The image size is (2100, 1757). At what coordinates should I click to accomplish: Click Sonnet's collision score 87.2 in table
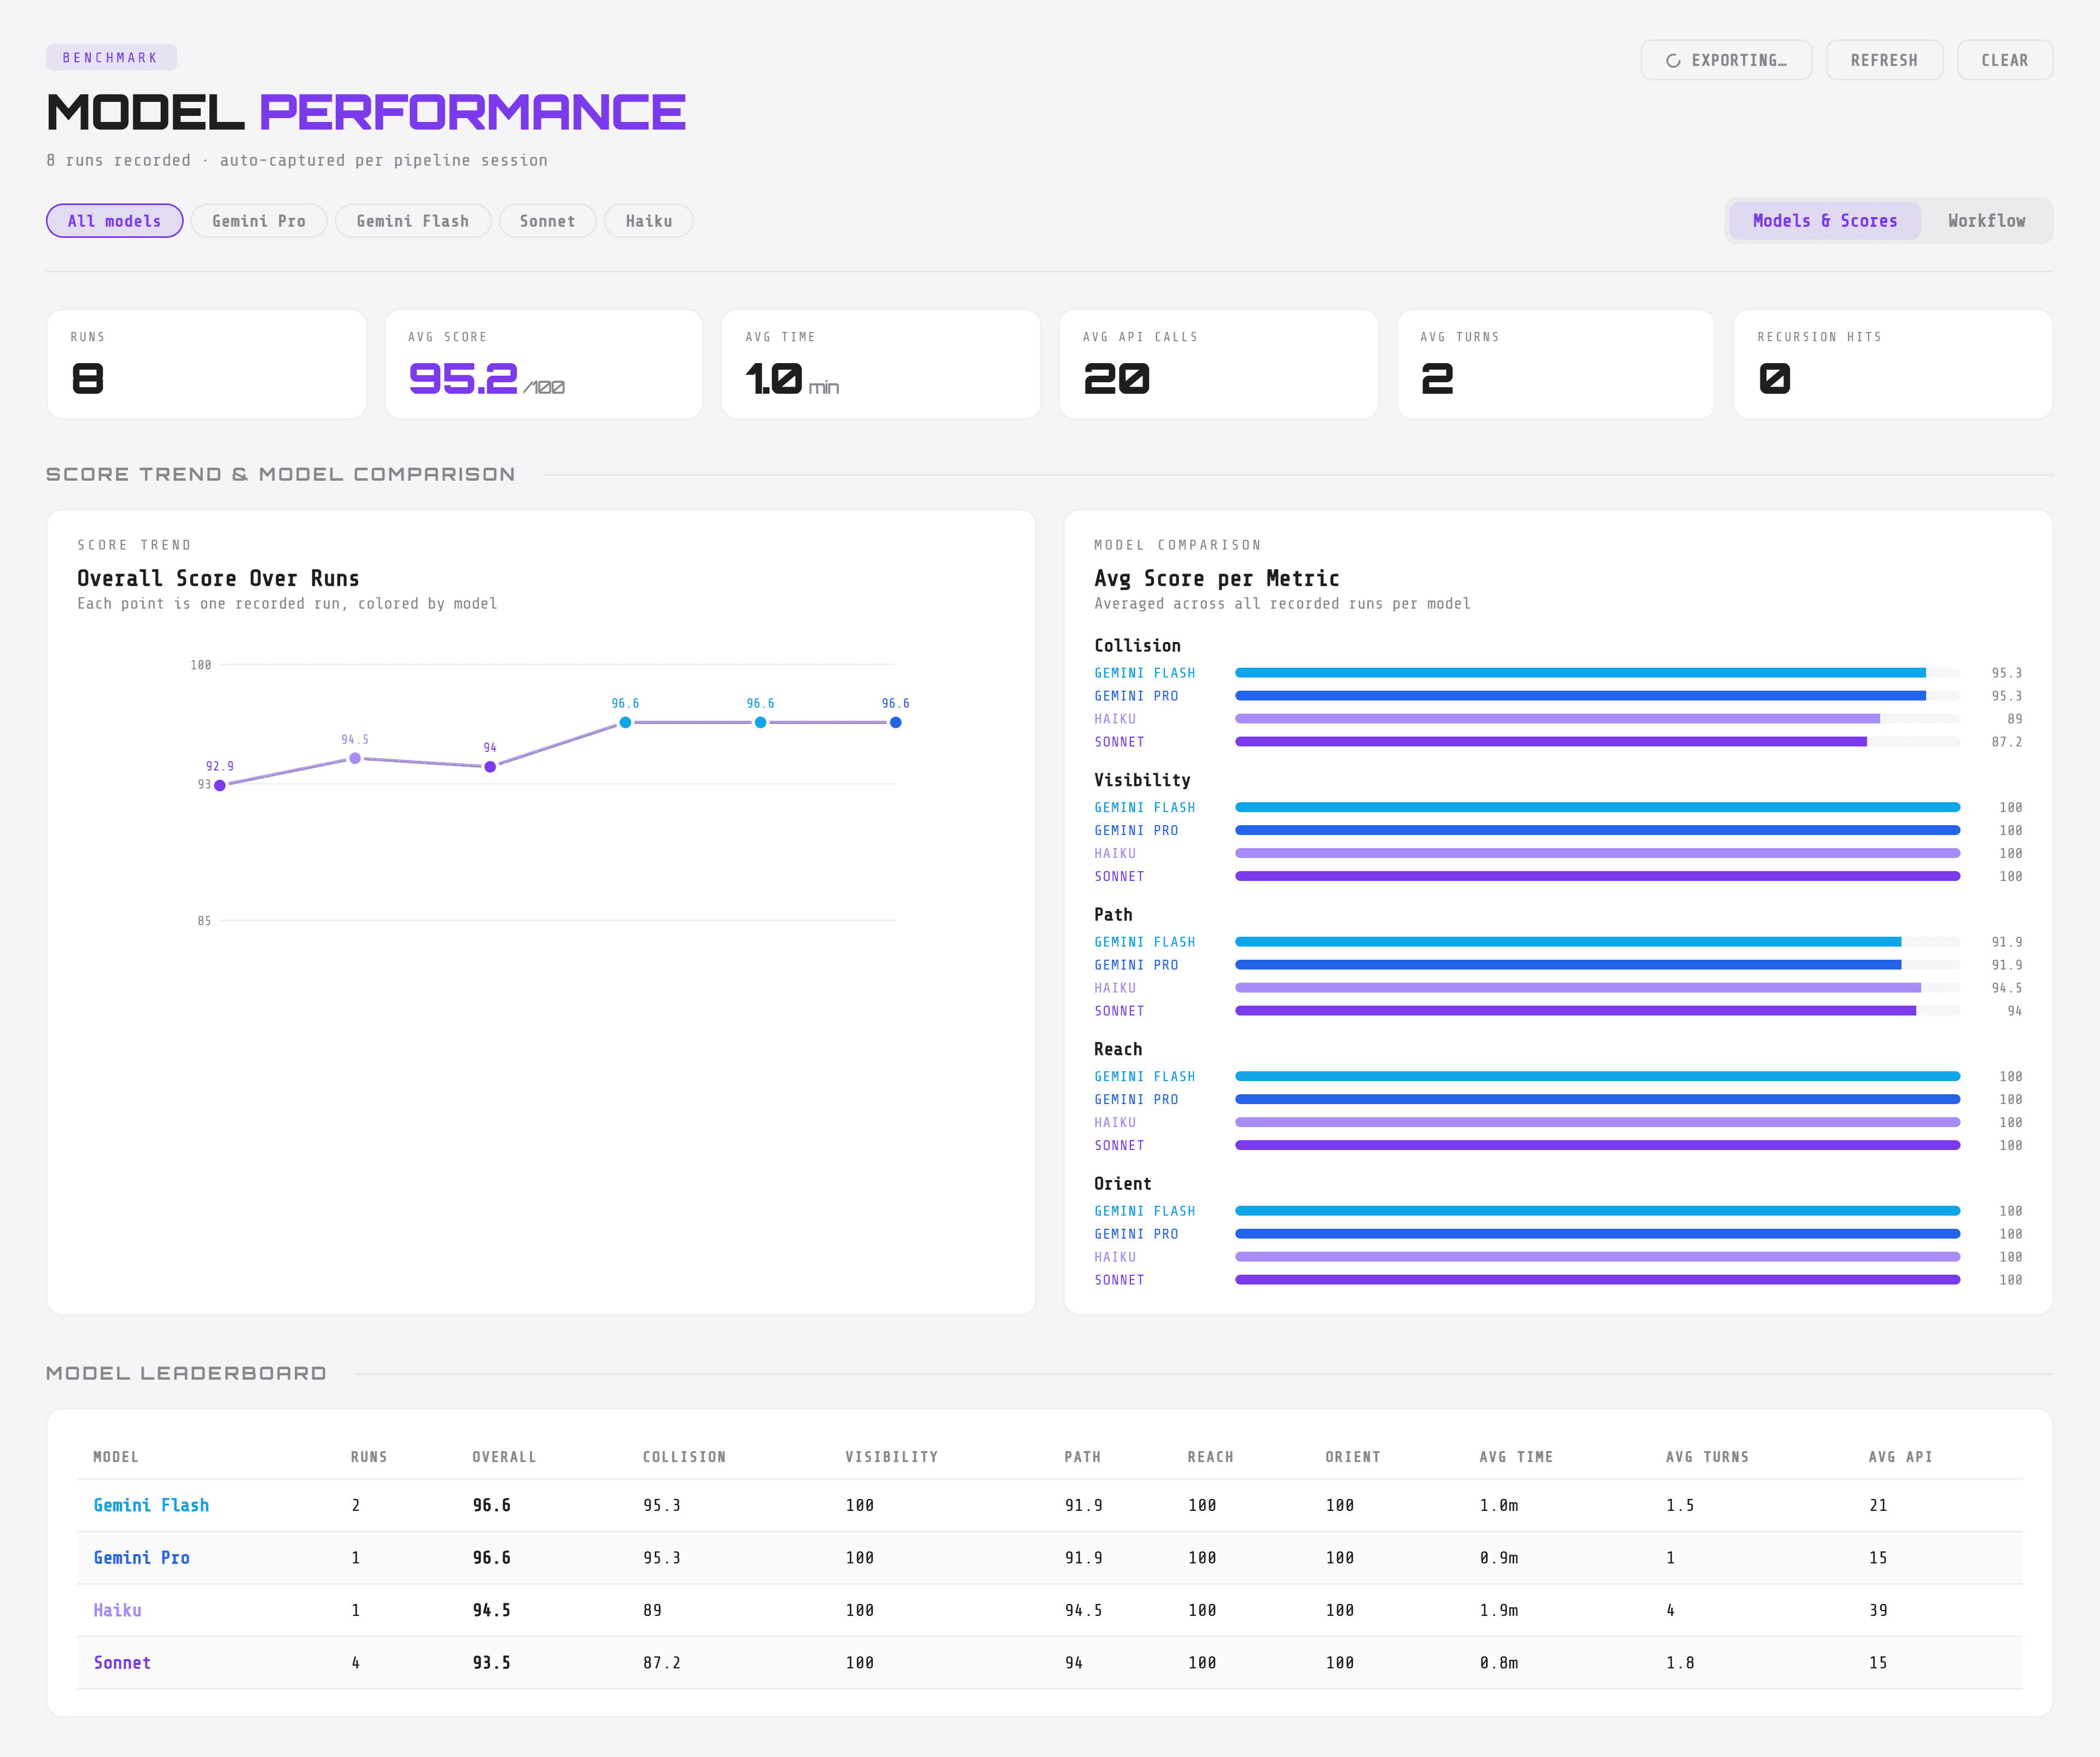point(661,1663)
